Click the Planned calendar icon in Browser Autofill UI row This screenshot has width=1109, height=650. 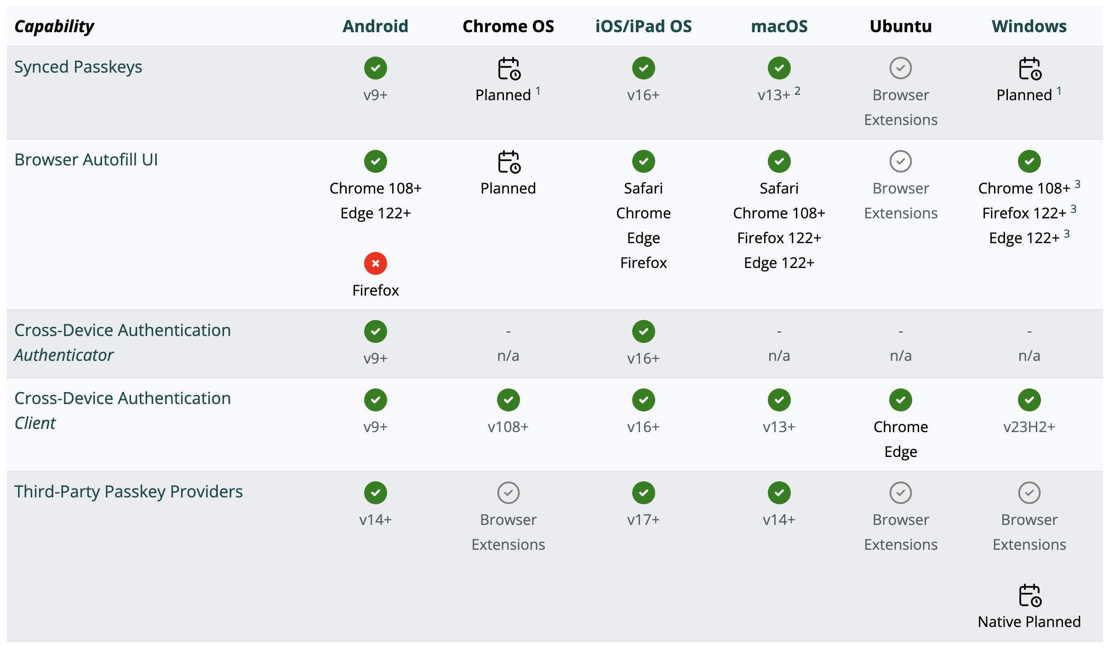point(509,162)
